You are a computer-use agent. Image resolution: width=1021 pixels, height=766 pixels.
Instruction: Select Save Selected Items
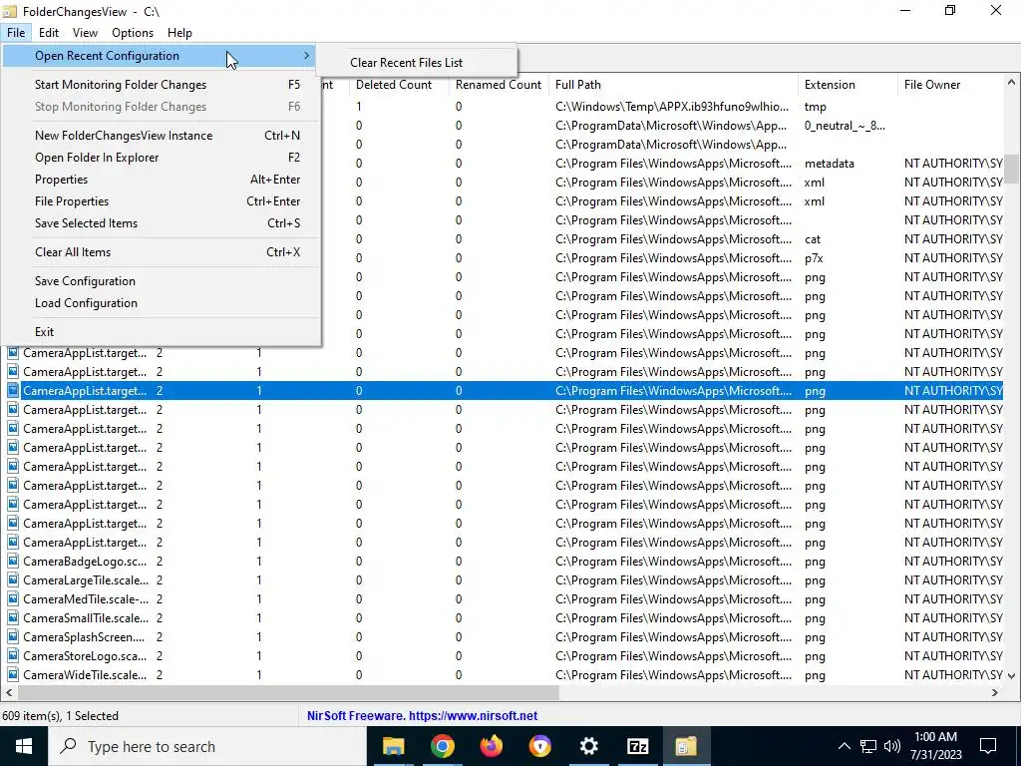(161, 223)
